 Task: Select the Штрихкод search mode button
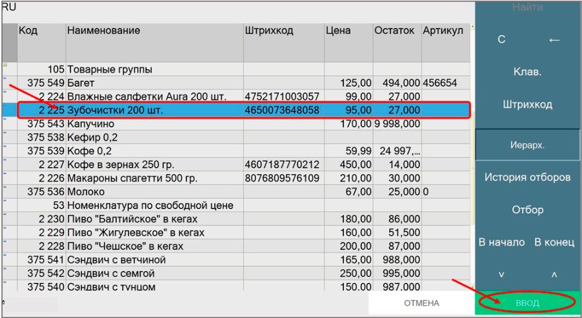click(528, 104)
